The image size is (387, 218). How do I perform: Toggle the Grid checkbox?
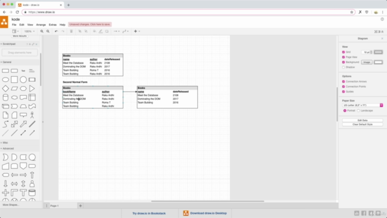tap(343, 52)
